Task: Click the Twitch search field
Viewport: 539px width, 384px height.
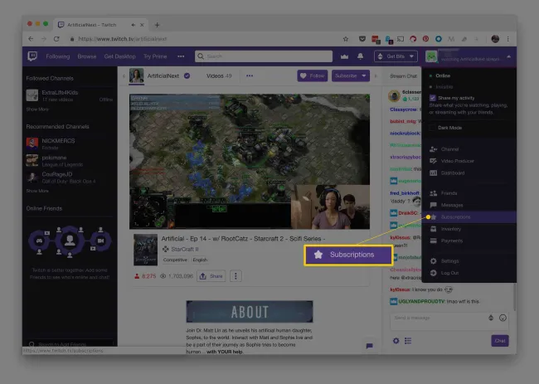Action: [x=264, y=56]
